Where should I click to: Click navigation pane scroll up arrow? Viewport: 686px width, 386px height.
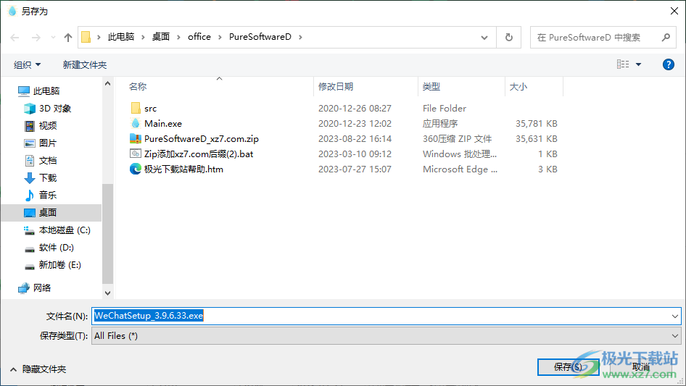tap(107, 83)
